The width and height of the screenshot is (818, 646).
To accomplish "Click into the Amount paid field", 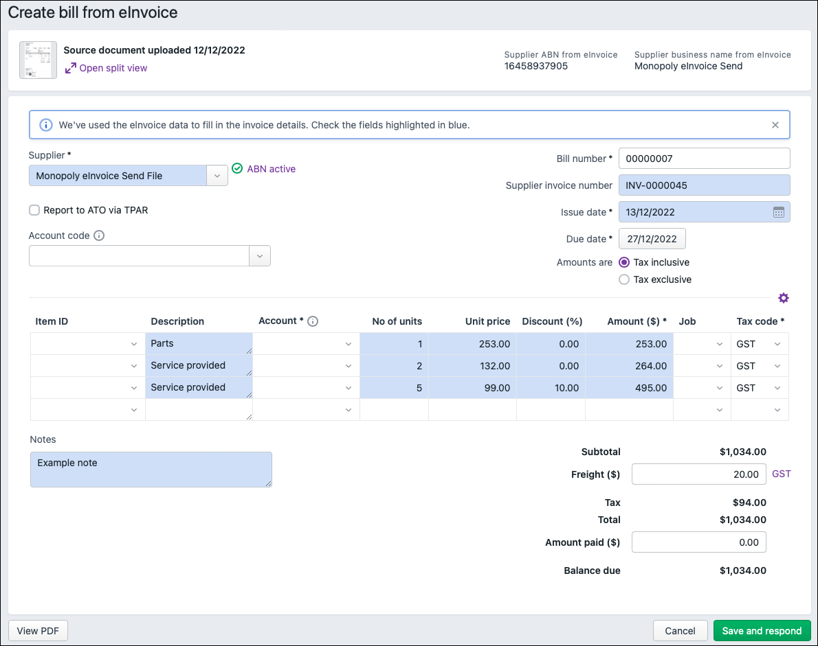I will (698, 542).
